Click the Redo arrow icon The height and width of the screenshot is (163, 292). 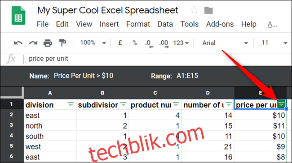pyautogui.click(x=33, y=43)
